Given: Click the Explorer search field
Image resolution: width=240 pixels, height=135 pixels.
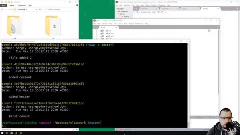Looking at the screenshot, I should [60, 9].
